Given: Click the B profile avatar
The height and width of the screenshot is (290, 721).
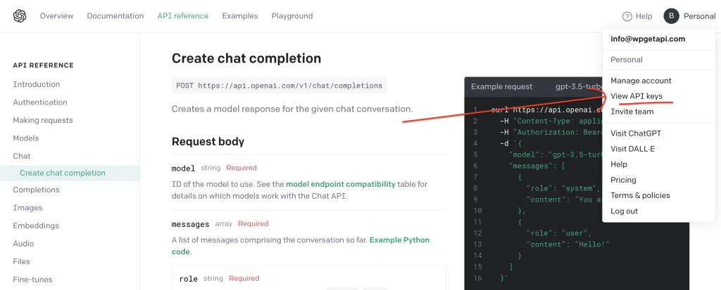Looking at the screenshot, I should pos(671,16).
